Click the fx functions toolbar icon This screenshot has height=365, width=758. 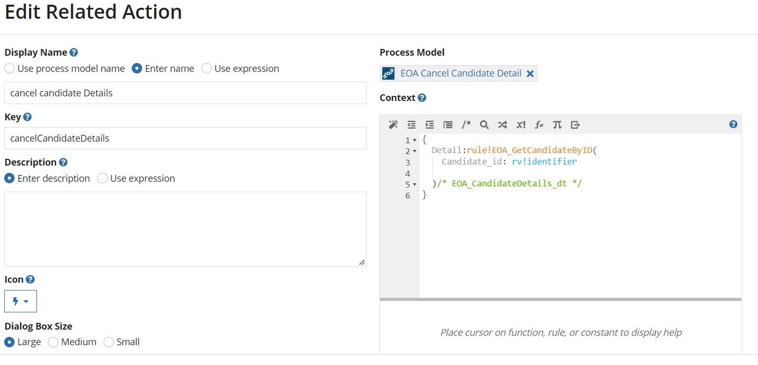pyautogui.click(x=539, y=124)
